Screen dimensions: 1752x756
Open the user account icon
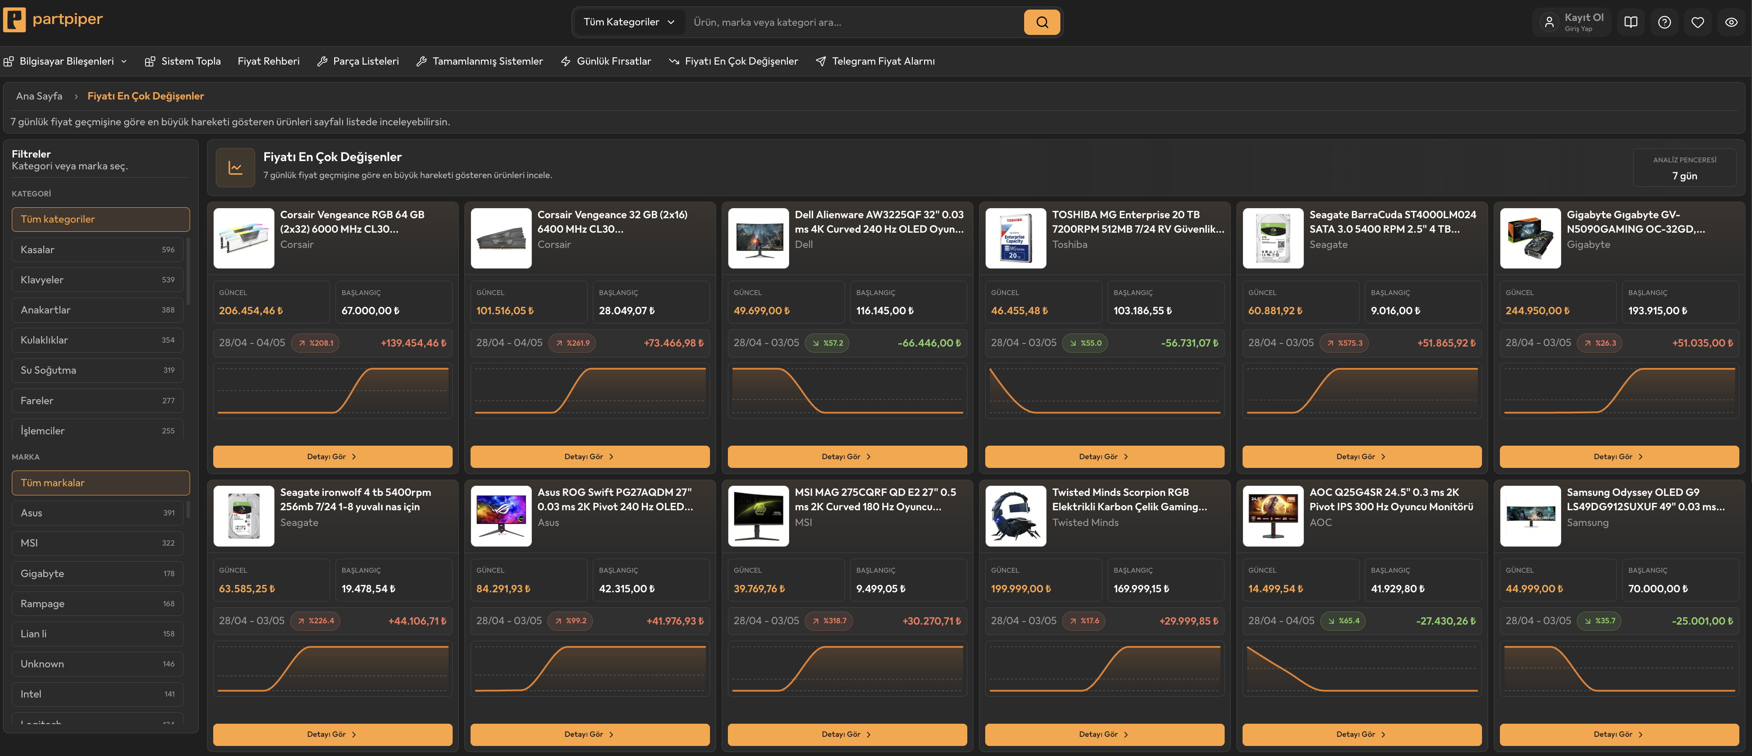click(x=1549, y=22)
